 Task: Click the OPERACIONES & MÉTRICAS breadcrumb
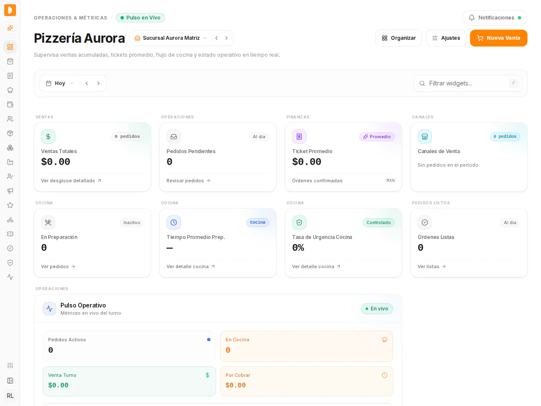pos(71,18)
